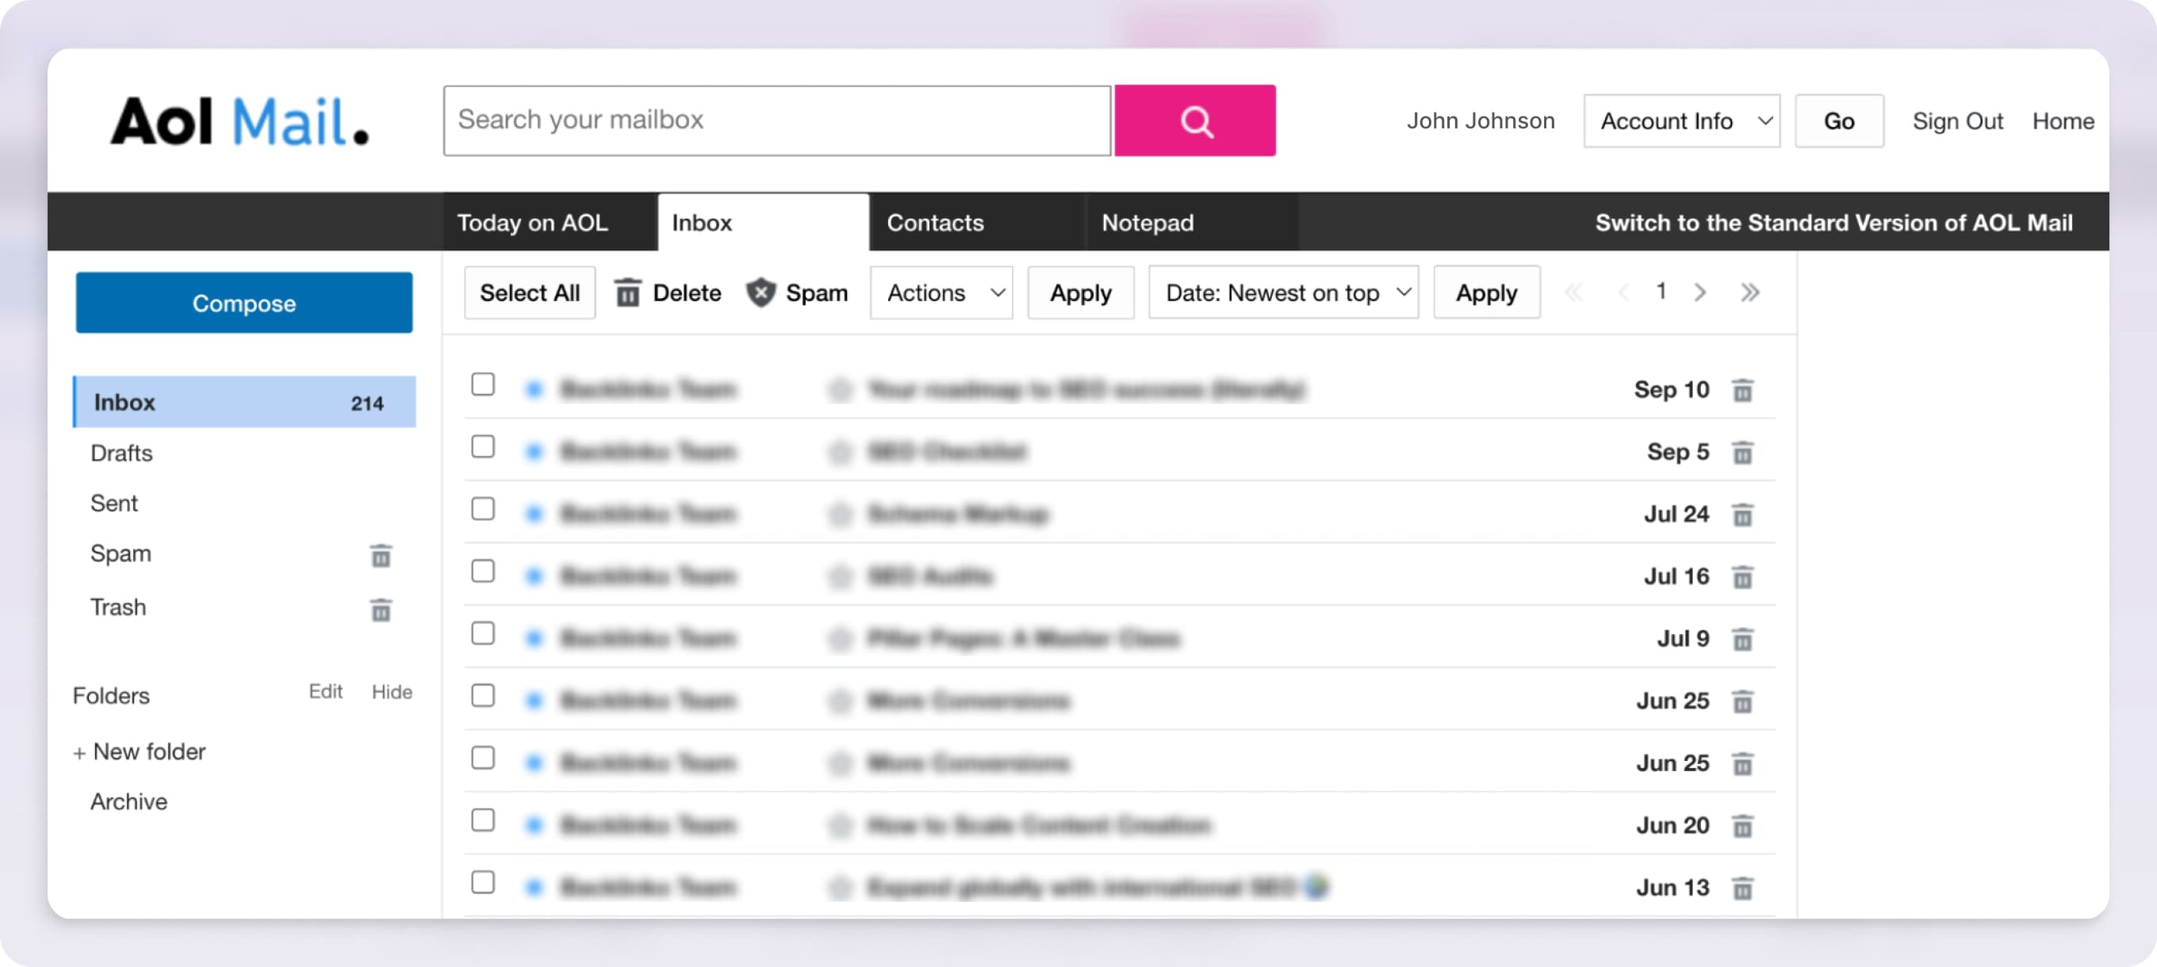Expand Date: Newest on top sort dropdown
Viewport: 2157px width, 967px height.
tap(1283, 292)
